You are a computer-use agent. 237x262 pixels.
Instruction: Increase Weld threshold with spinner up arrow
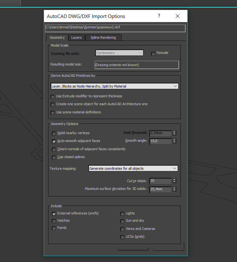click(174, 132)
